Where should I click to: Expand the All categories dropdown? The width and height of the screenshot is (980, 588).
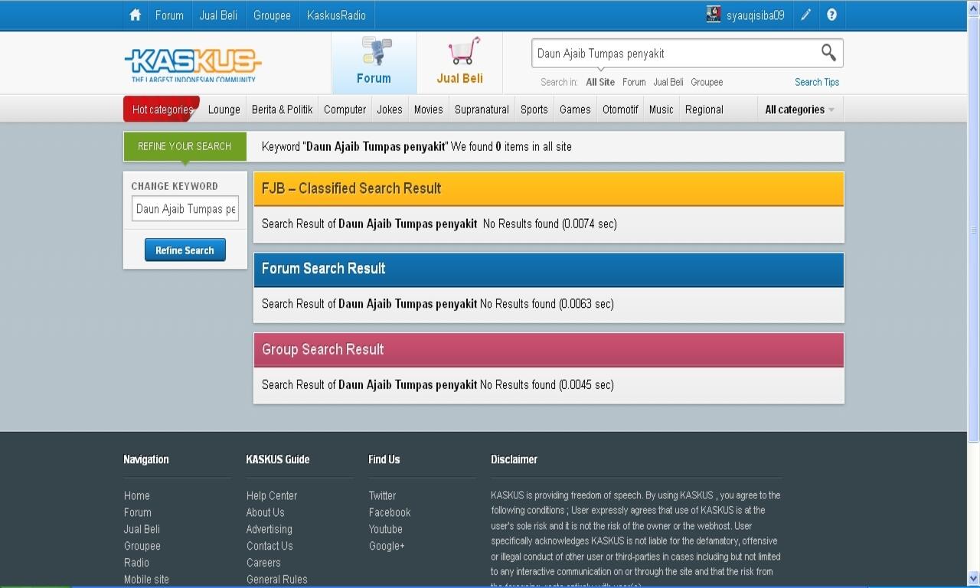800,109
